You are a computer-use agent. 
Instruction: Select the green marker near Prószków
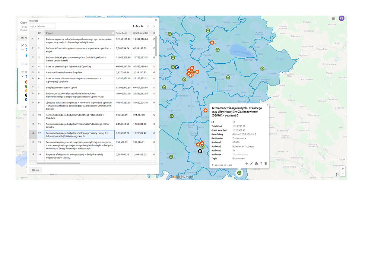172,116
